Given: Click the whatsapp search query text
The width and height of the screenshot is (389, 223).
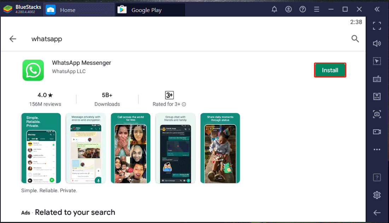Looking at the screenshot, I should coord(47,39).
